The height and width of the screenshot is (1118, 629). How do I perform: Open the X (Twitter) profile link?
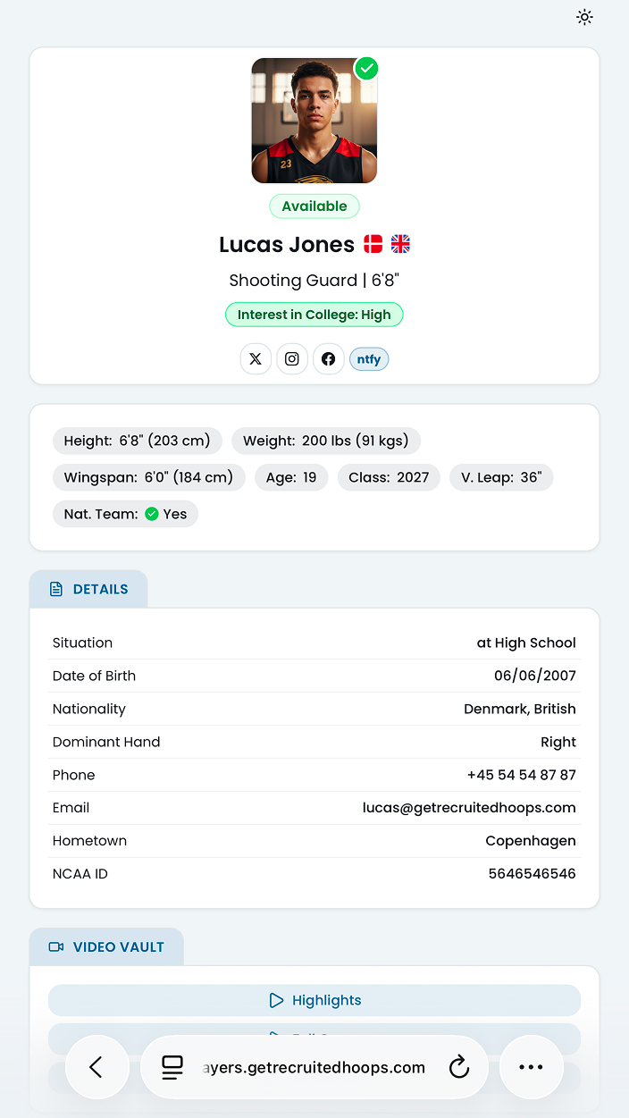click(256, 359)
